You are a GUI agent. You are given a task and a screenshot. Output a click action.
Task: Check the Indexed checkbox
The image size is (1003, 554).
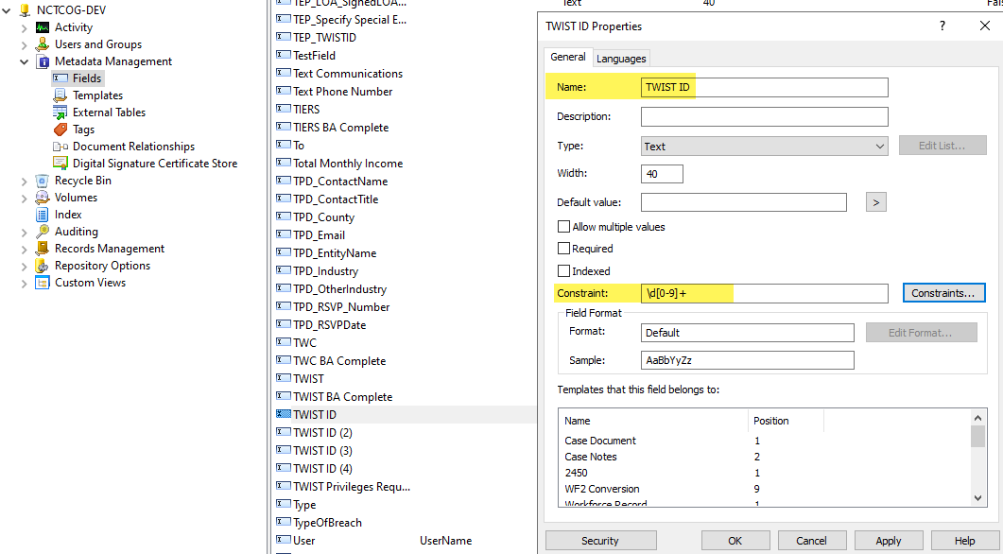pos(563,270)
